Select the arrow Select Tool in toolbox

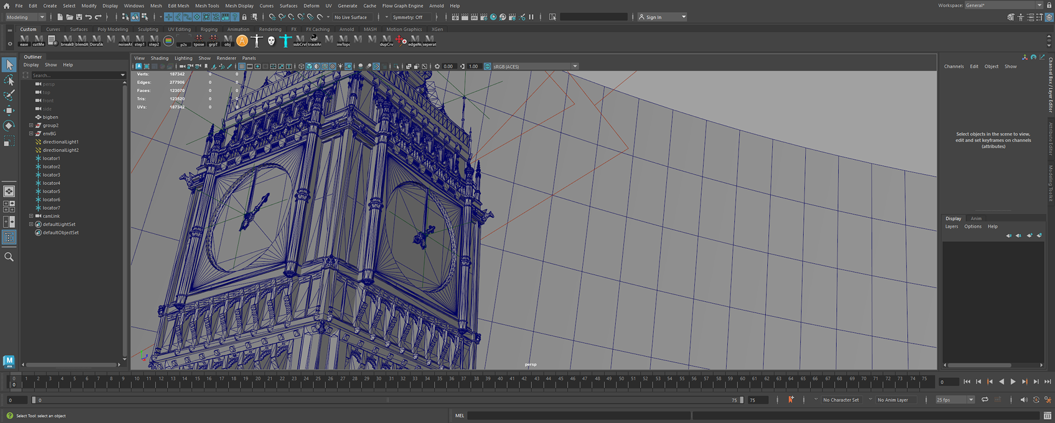click(x=9, y=65)
